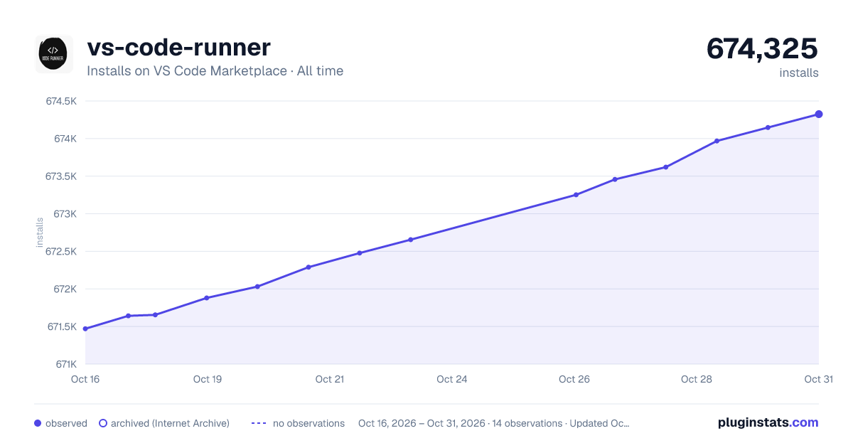Click the 671K y-axis label
The width and height of the screenshot is (853, 448).
[x=65, y=364]
